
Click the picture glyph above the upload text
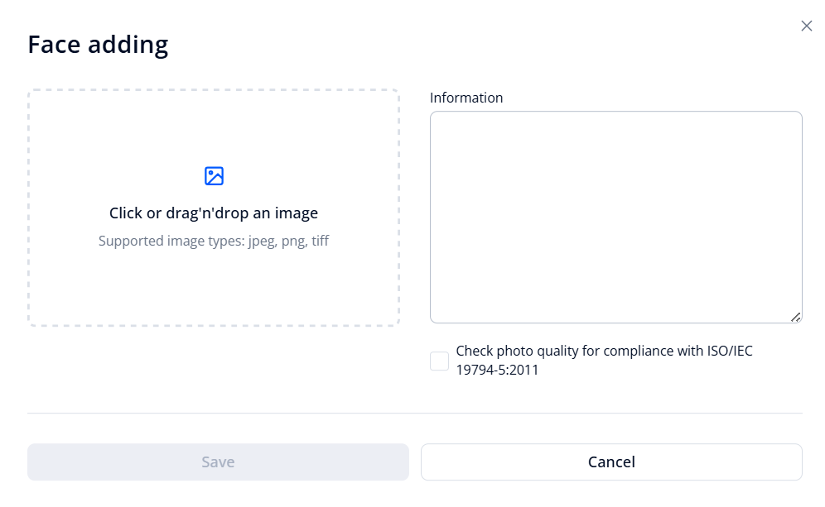214,175
